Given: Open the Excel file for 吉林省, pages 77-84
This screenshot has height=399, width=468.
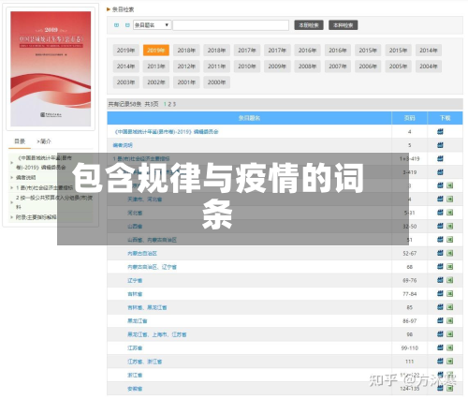Looking at the screenshot, I should [x=449, y=294].
